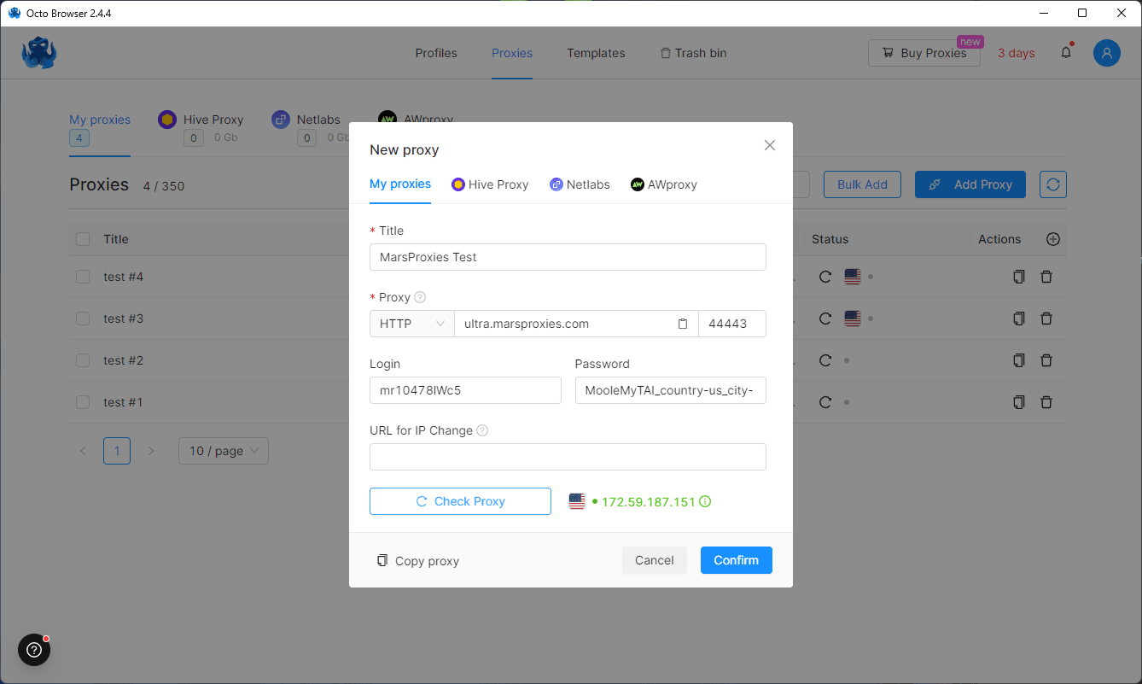Copy the test #1 proxy
The image size is (1142, 684).
(1018, 402)
